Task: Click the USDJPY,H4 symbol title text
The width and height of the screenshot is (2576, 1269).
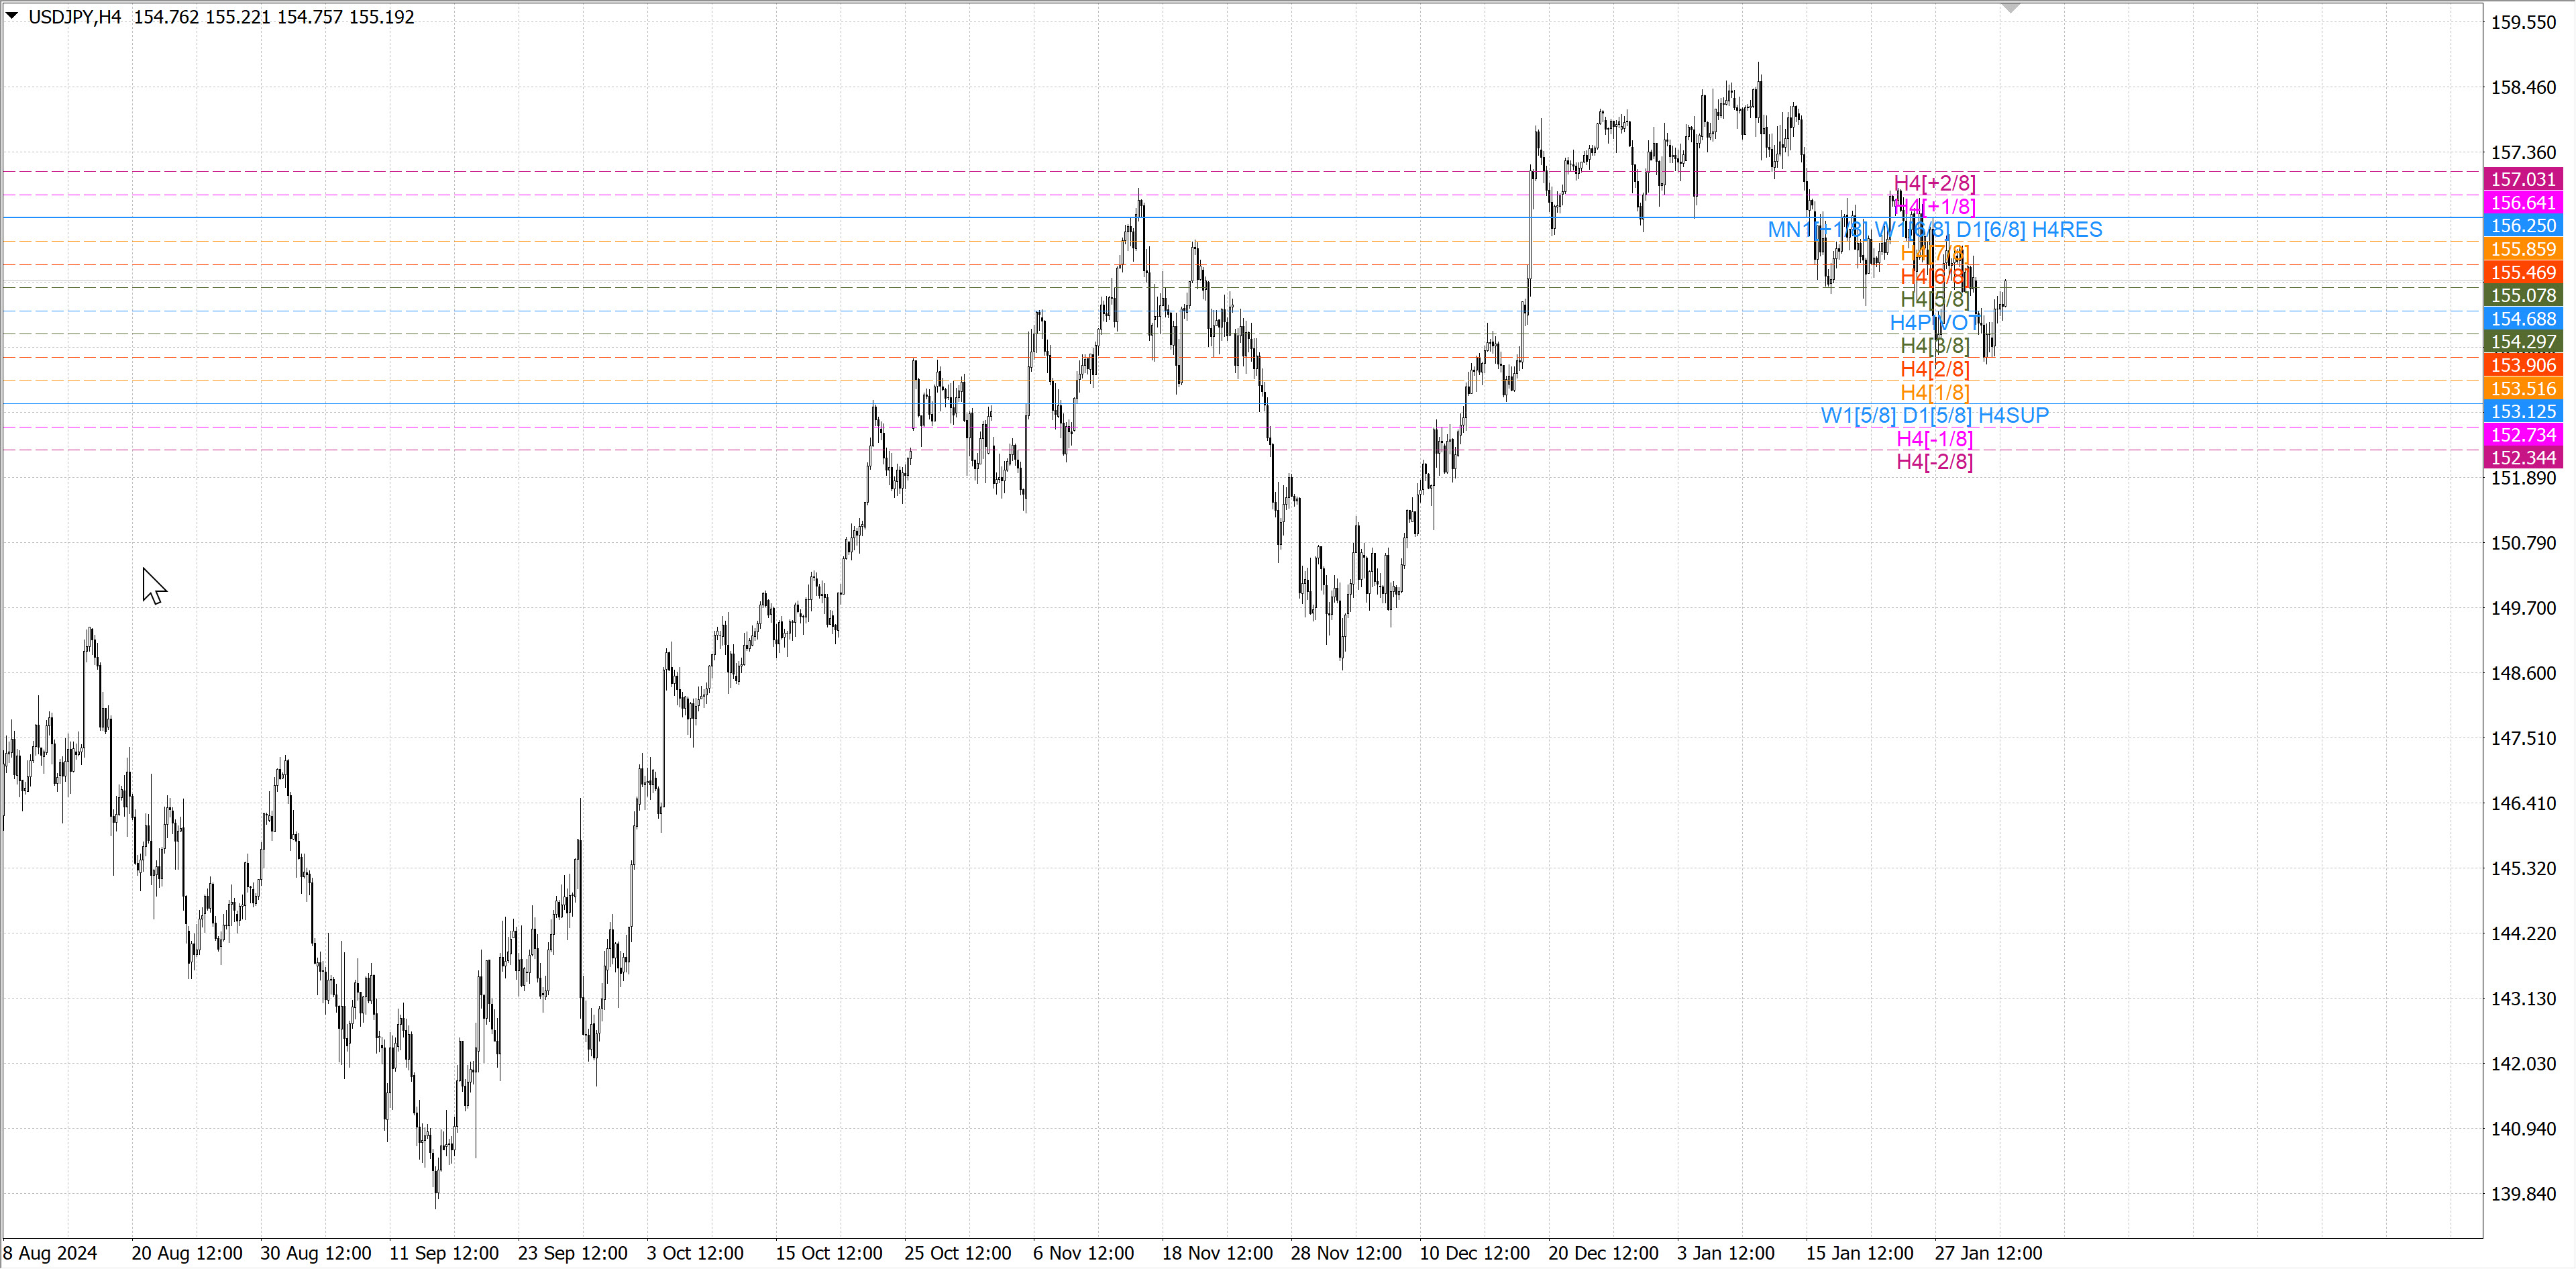Action: [75, 17]
